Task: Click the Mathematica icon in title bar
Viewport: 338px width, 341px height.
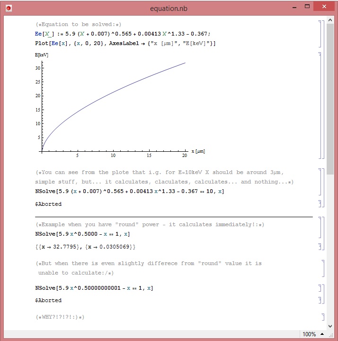Action: (x=8, y=8)
